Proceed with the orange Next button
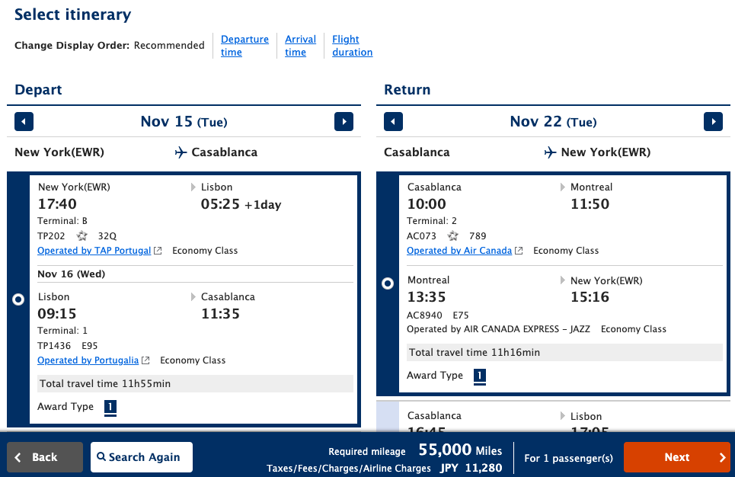This screenshot has width=735, height=477. pos(676,457)
